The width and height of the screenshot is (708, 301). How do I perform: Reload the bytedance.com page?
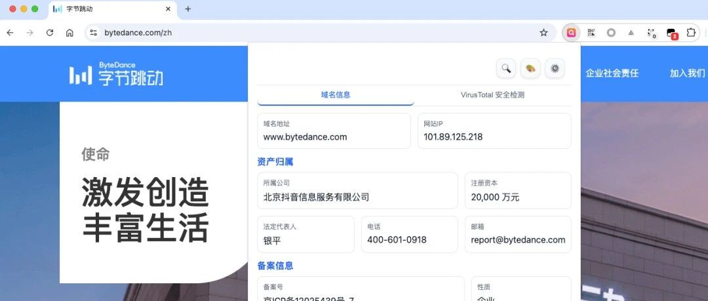click(50, 33)
